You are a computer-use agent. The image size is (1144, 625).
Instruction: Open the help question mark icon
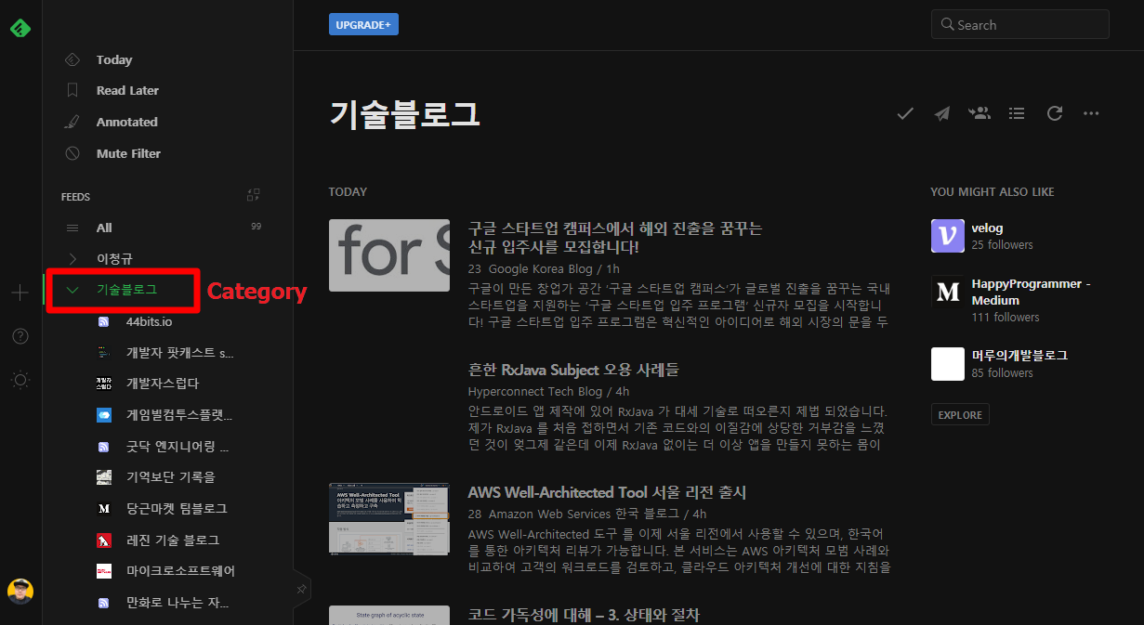point(20,336)
